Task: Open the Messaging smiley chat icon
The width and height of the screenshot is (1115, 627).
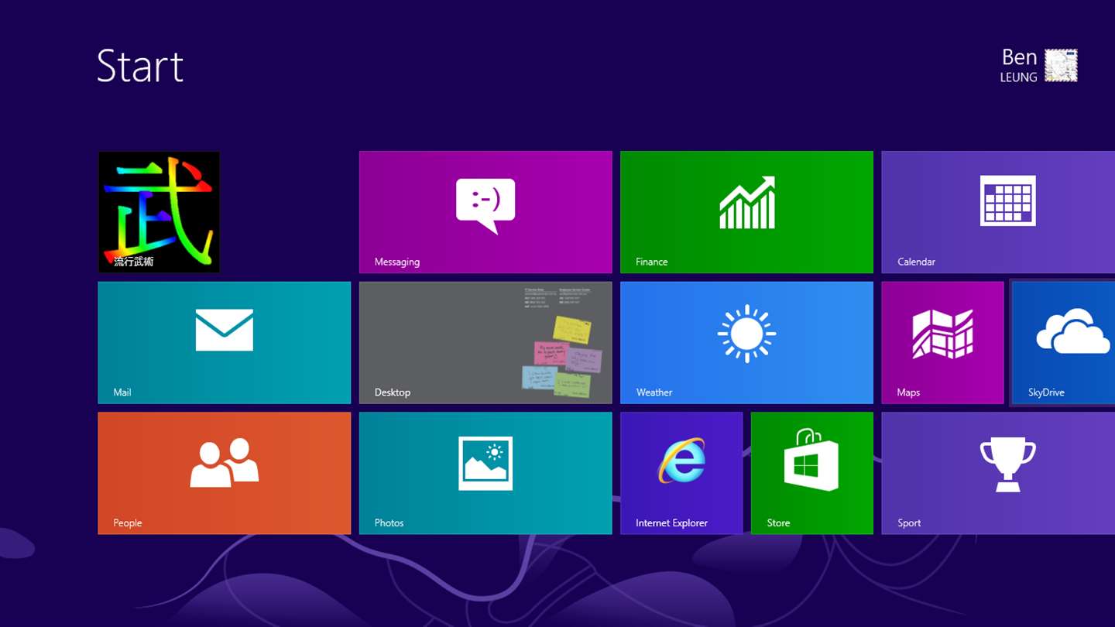Action: [x=485, y=206]
